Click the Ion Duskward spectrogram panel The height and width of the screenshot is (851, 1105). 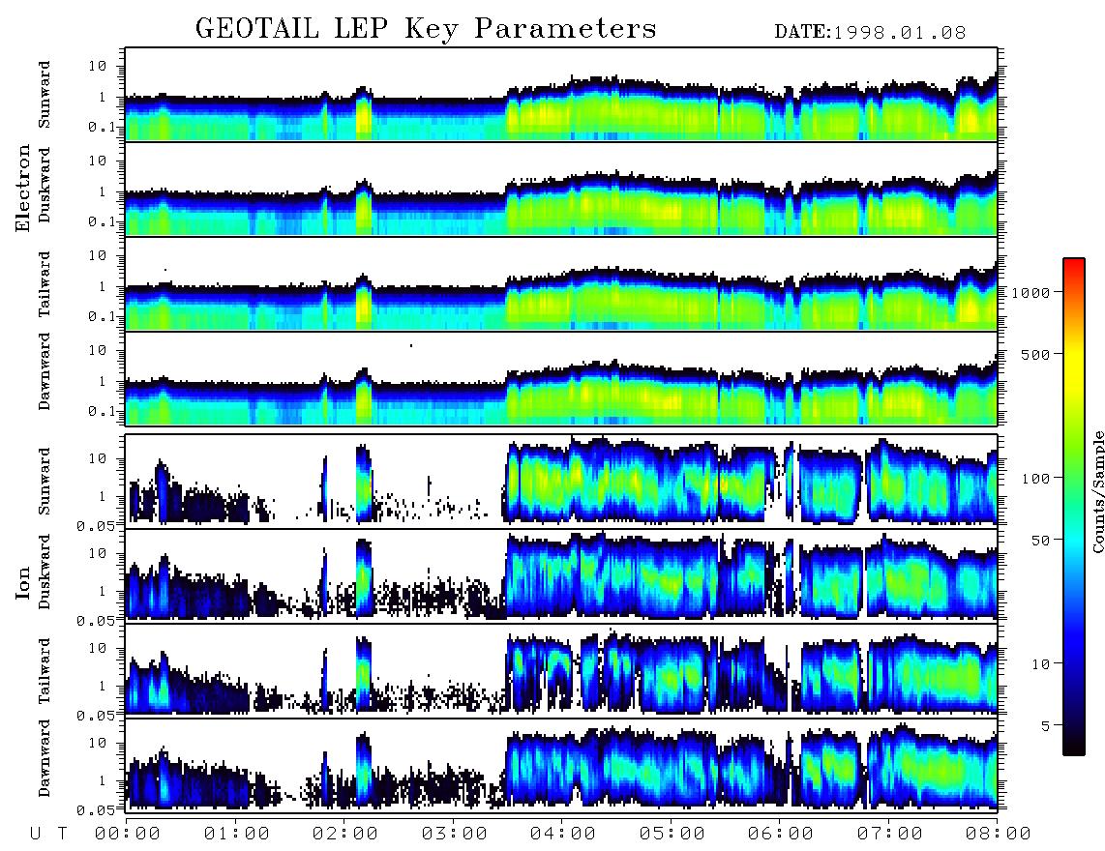pos(561,575)
